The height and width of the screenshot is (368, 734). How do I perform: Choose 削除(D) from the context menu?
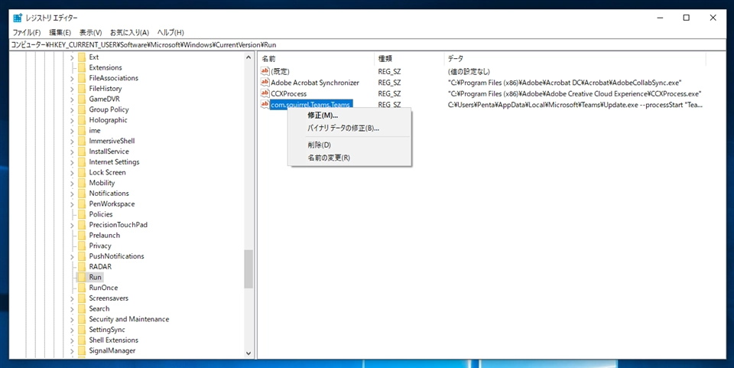[x=349, y=145]
